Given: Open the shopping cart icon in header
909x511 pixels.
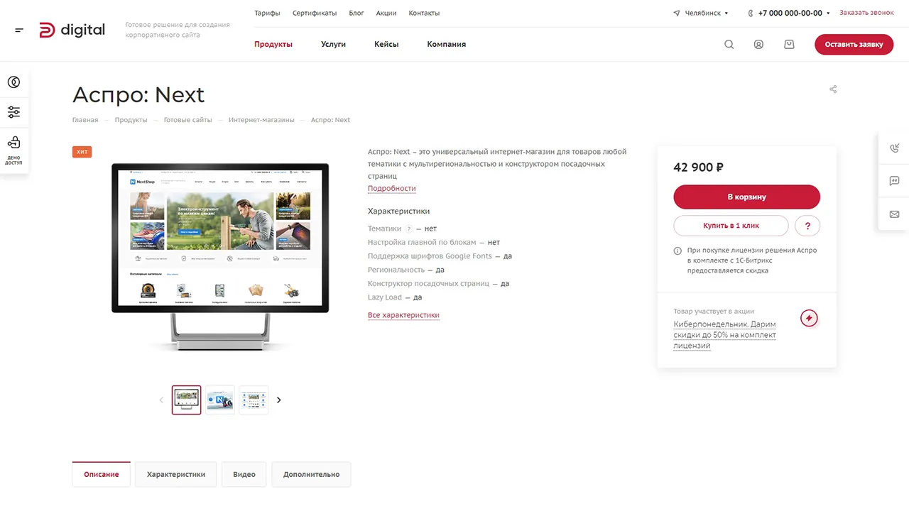Looking at the screenshot, I should 789,44.
